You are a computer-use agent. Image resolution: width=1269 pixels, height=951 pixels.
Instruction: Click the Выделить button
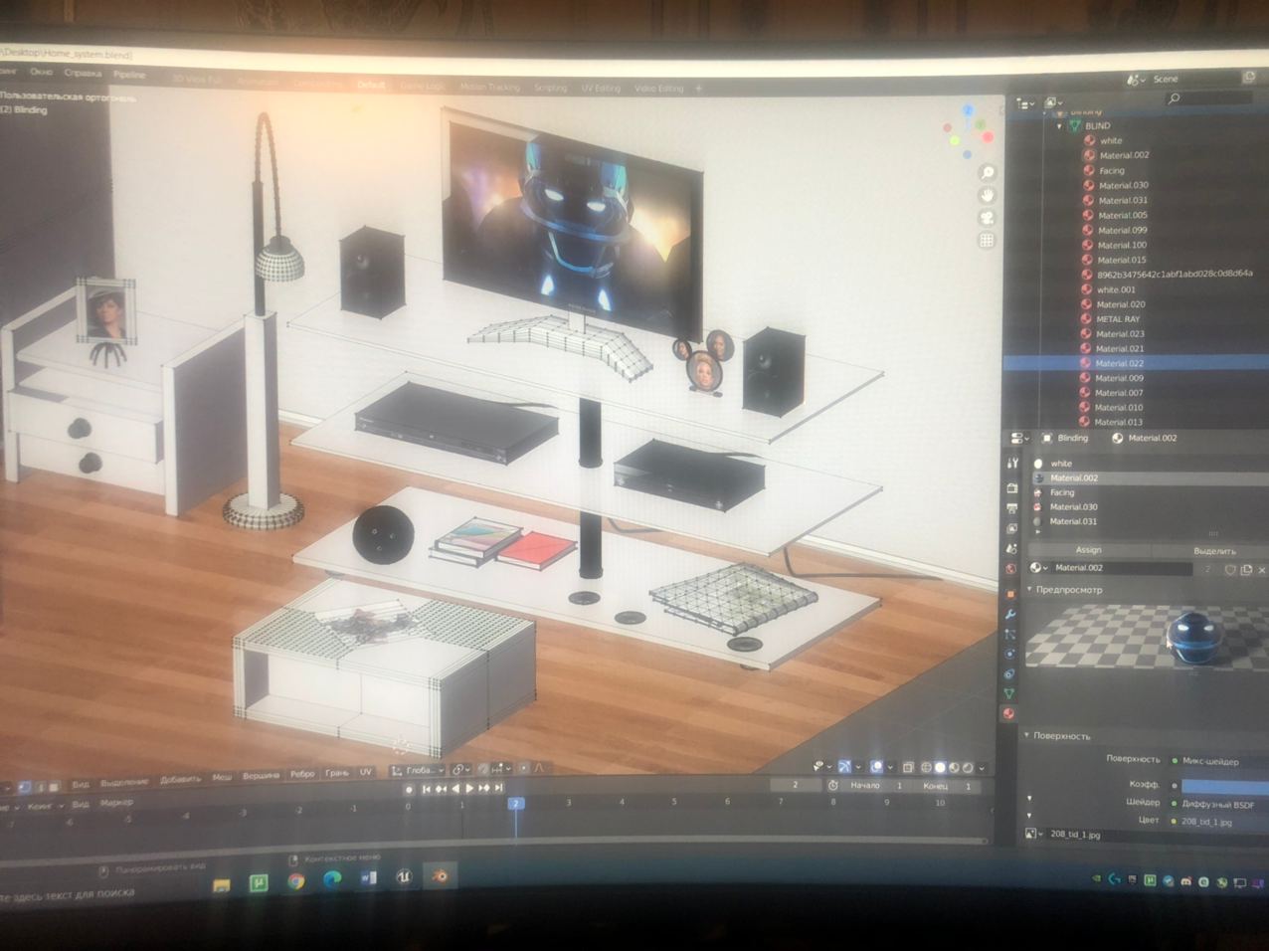coord(1213,551)
